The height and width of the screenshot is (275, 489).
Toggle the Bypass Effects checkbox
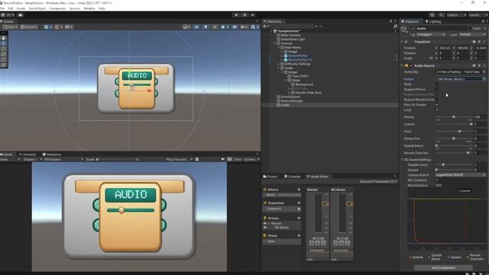[436, 89]
